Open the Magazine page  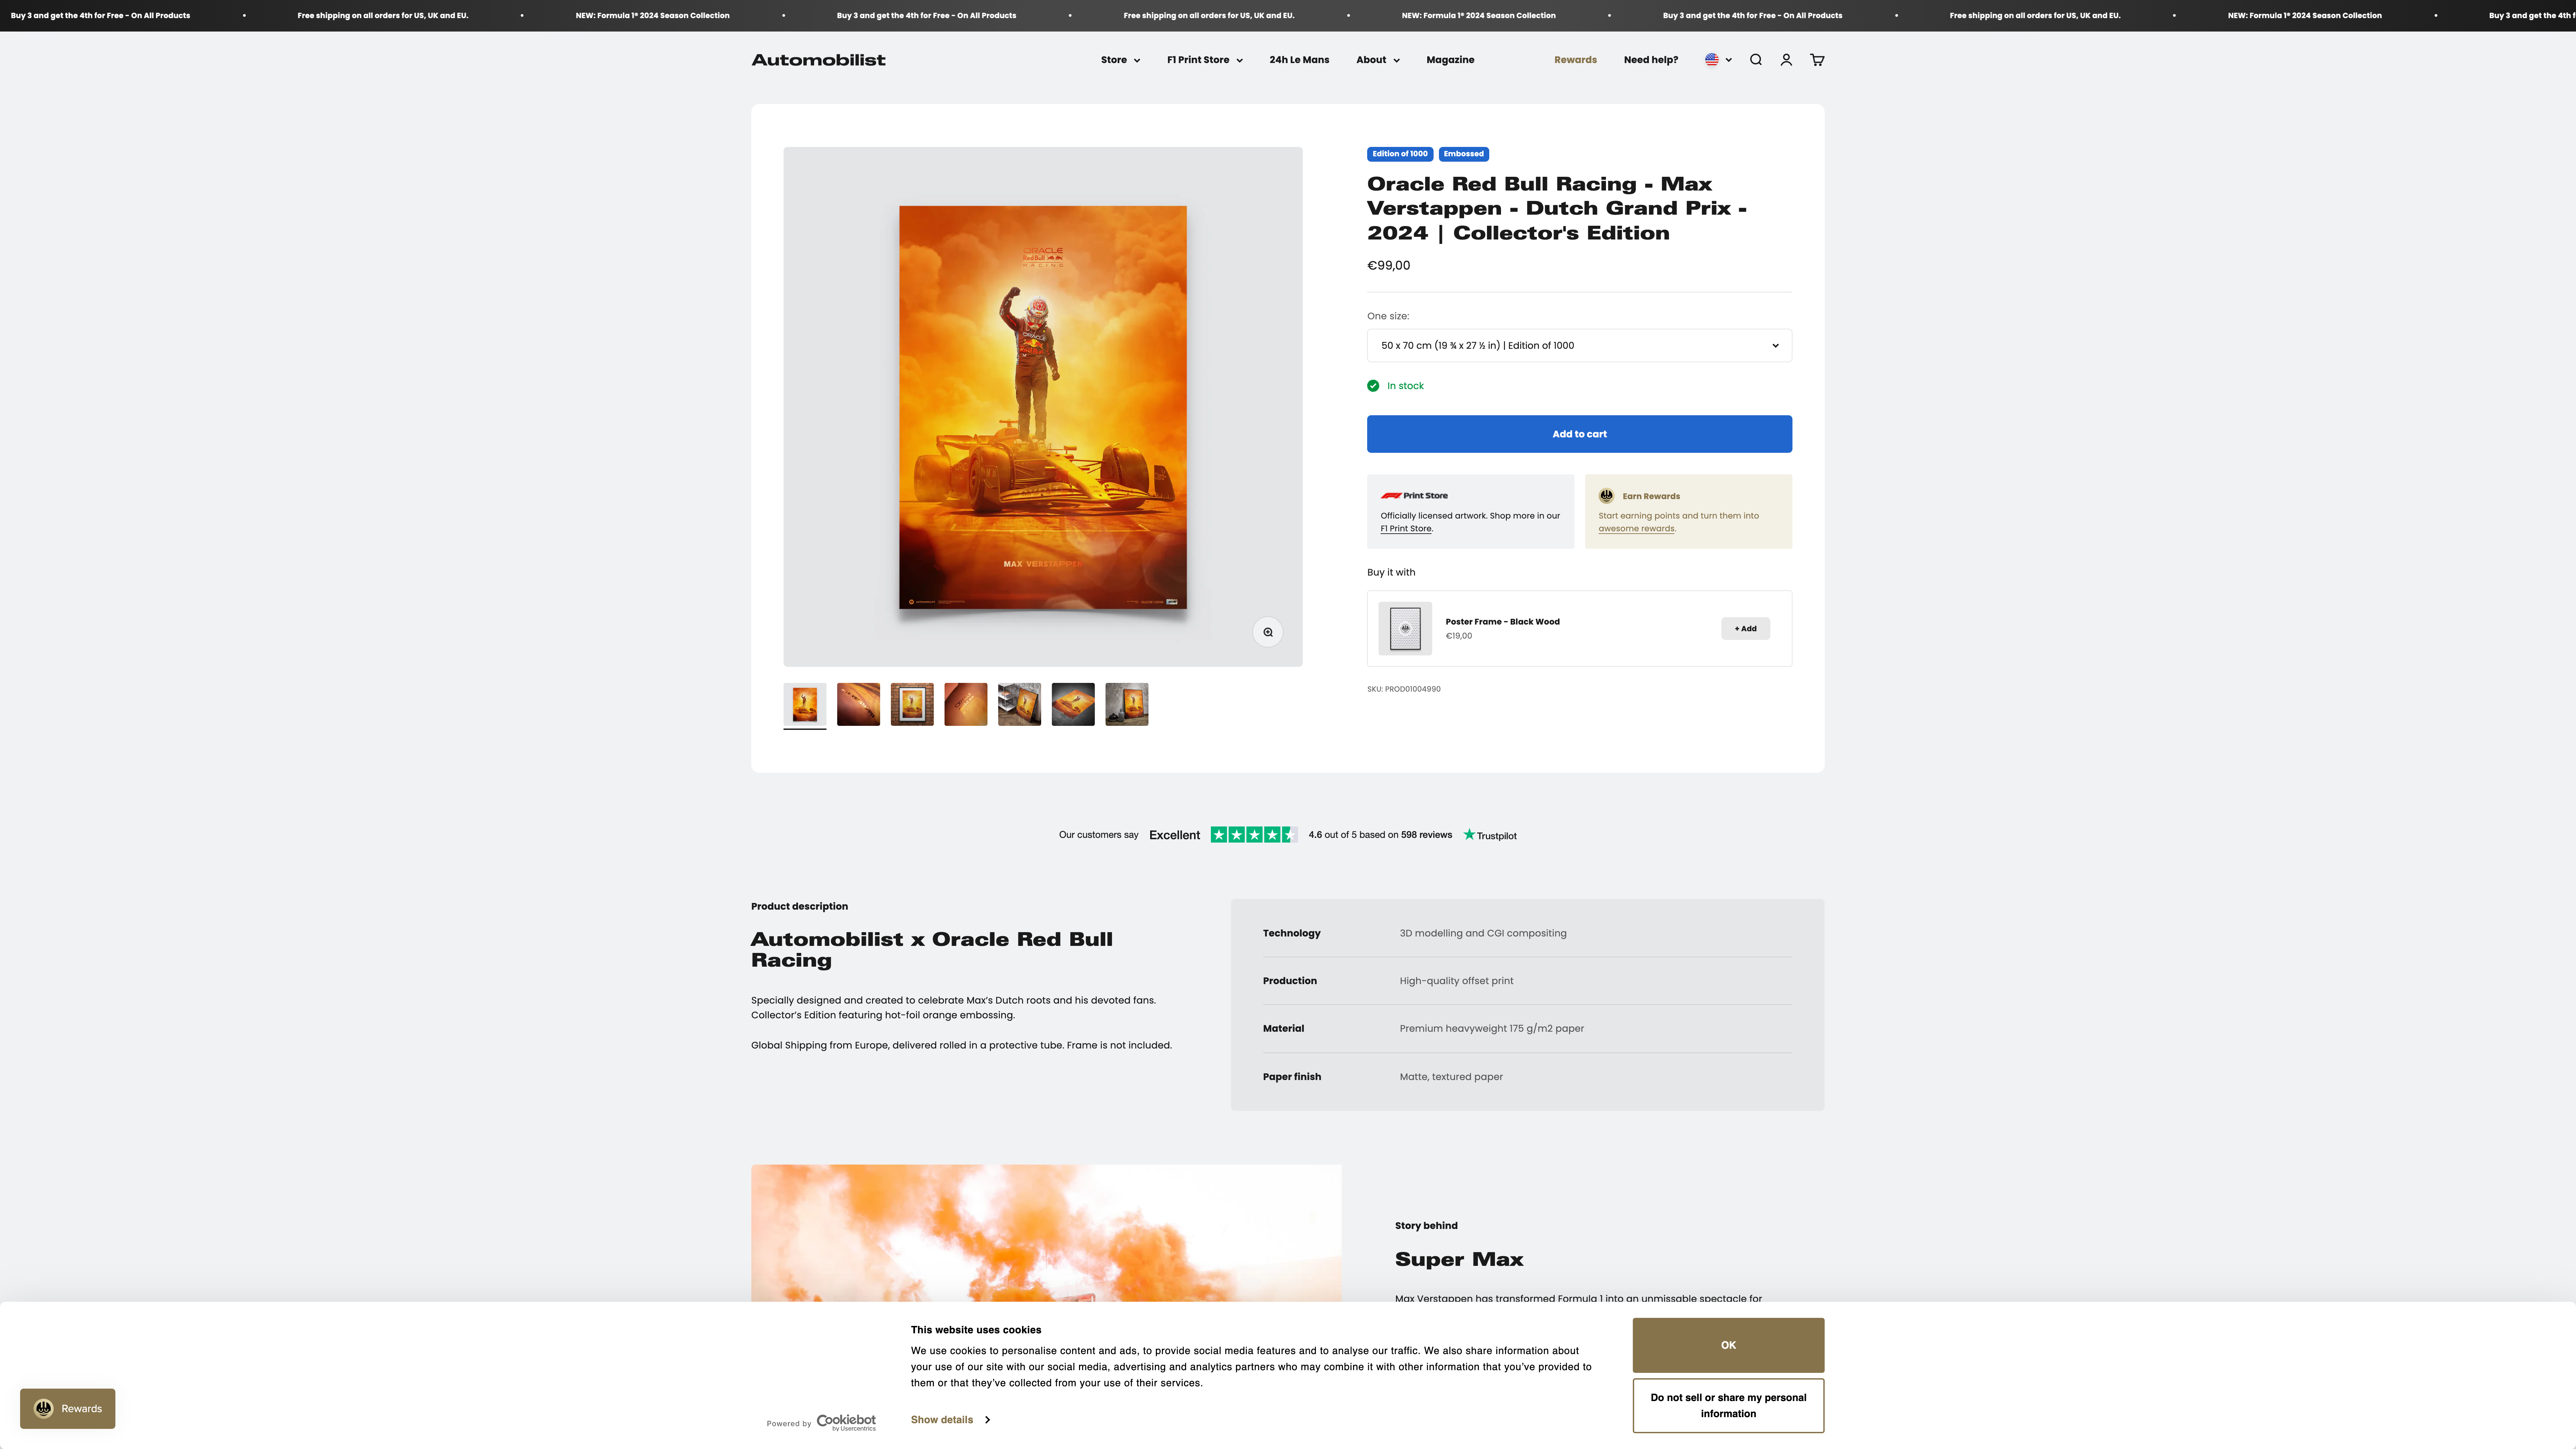(x=1450, y=60)
